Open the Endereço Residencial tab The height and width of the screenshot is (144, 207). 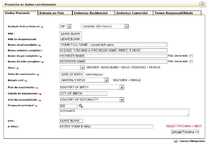point(91,13)
